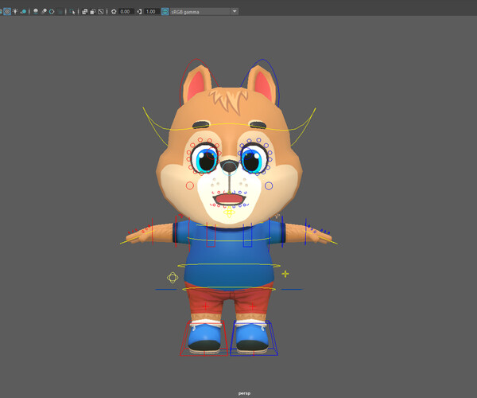Reset exposure using the exposure icon
477x398 pixels.
click(114, 12)
